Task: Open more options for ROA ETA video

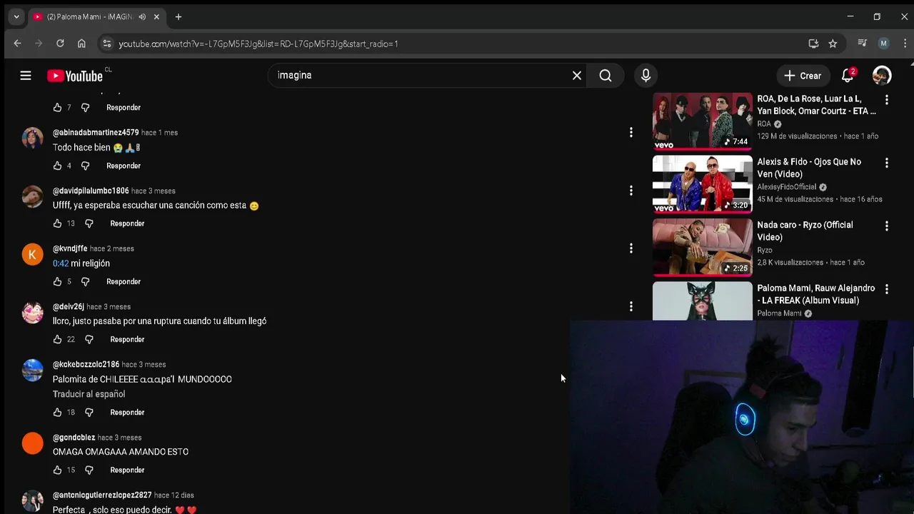Action: (886, 100)
